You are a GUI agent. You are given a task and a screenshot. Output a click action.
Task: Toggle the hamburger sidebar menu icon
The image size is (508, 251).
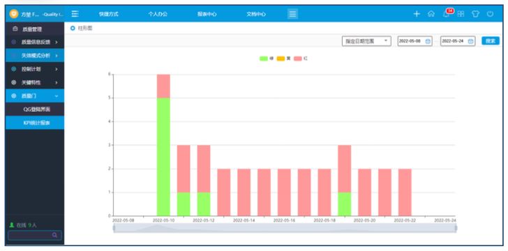[75, 14]
